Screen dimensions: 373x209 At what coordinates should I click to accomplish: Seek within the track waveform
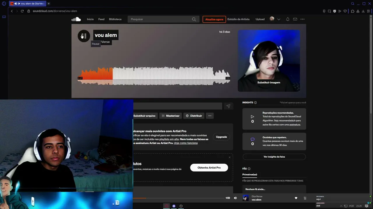(154, 76)
